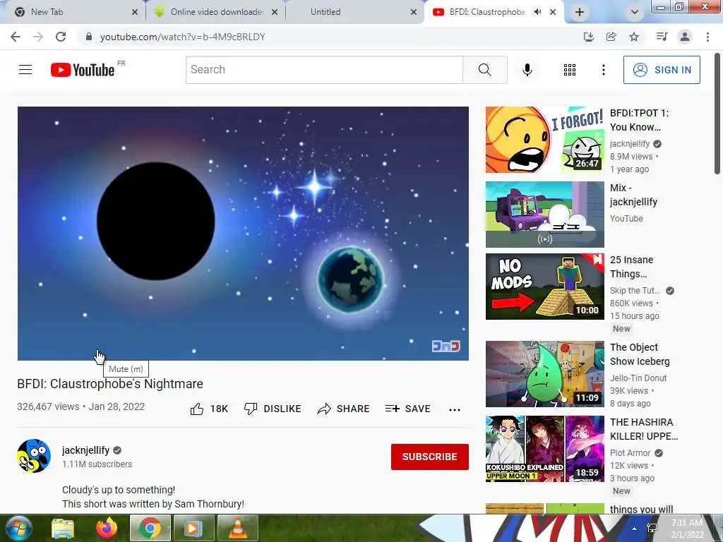Show hidden tray icons arrow
This screenshot has height=542, width=723.
tap(635, 529)
